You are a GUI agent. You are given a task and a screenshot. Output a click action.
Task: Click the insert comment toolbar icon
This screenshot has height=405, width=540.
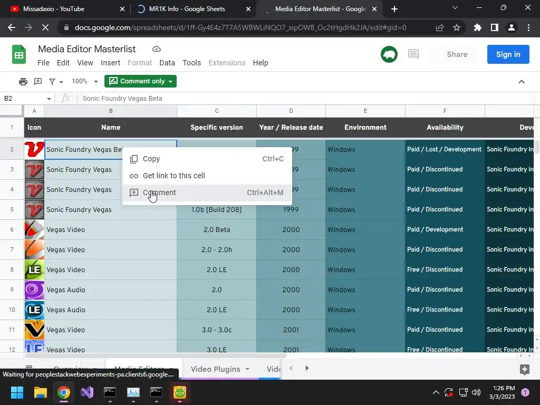38,81
